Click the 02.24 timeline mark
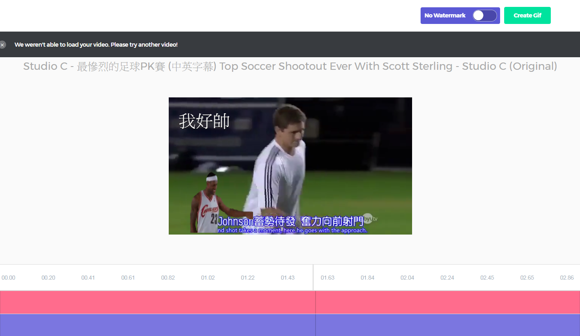The width and height of the screenshot is (580, 336). (447, 278)
